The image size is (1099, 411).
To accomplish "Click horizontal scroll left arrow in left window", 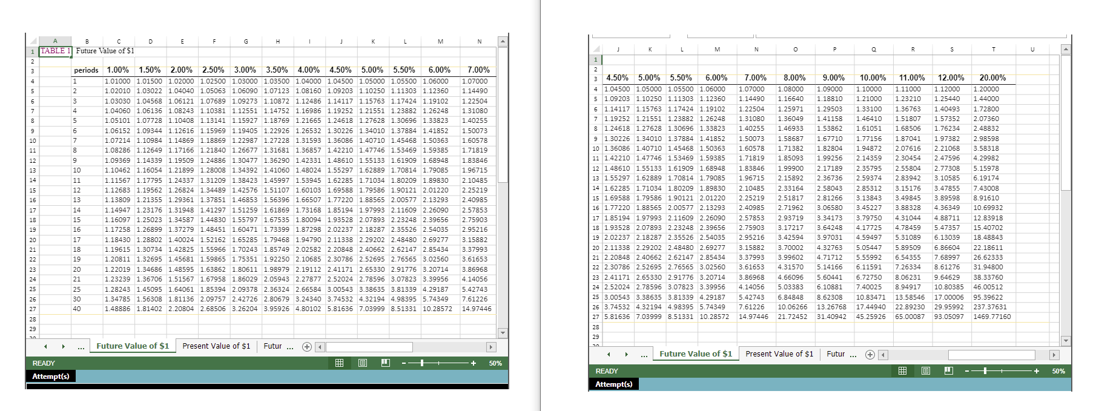I will [320, 347].
